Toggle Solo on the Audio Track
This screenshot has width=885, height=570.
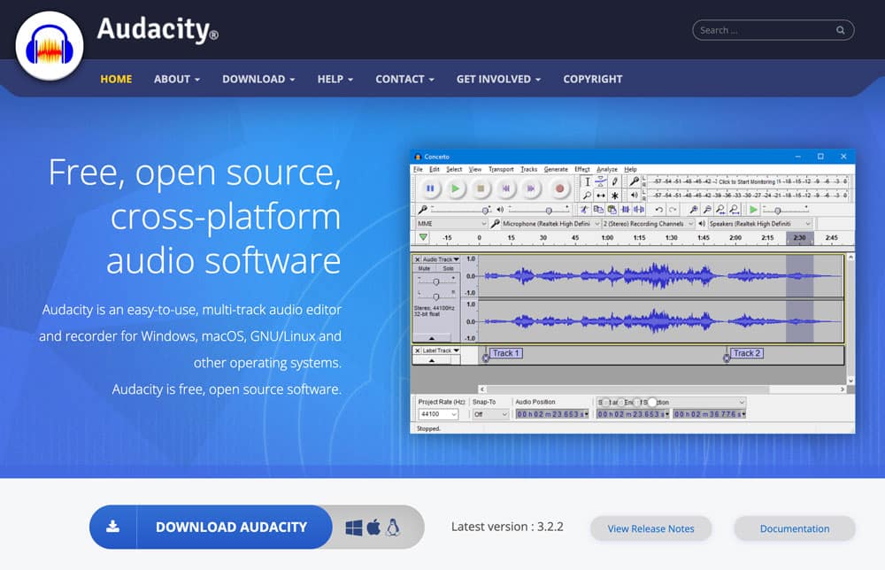pos(448,268)
